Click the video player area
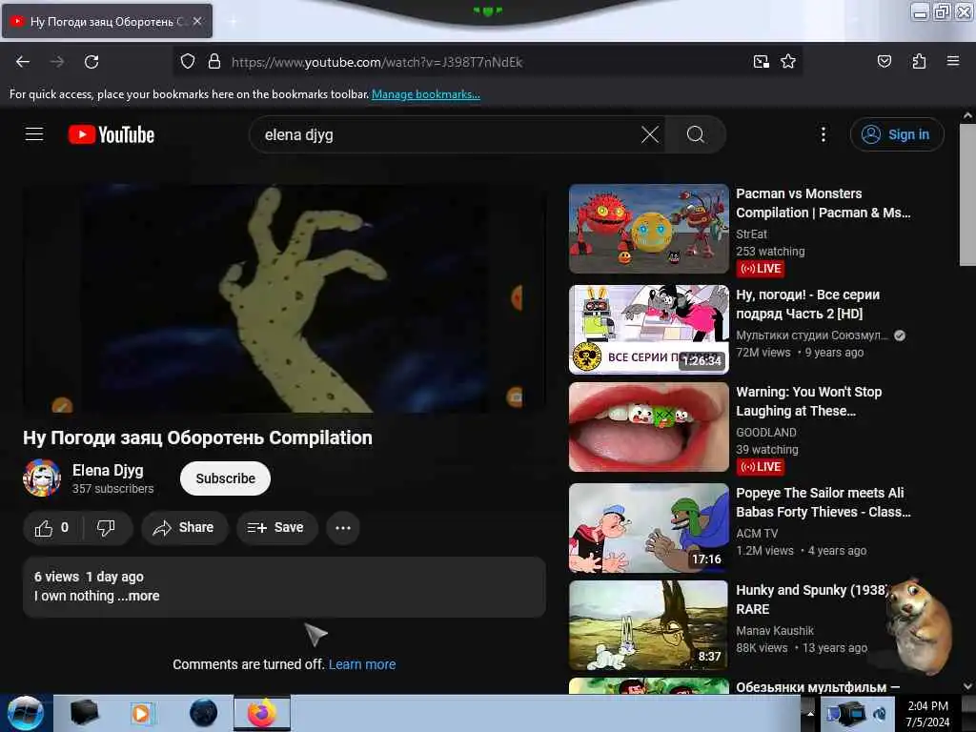 (x=284, y=298)
